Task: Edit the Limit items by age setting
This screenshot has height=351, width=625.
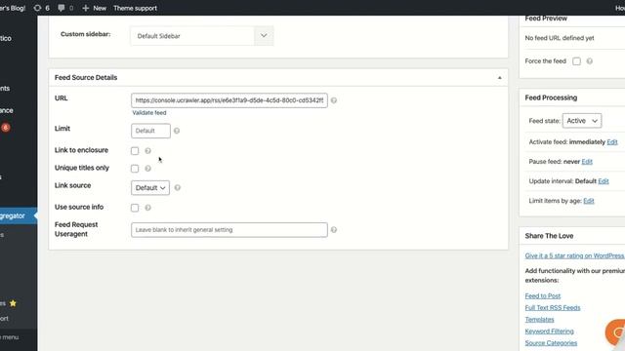Action: pyautogui.click(x=589, y=201)
